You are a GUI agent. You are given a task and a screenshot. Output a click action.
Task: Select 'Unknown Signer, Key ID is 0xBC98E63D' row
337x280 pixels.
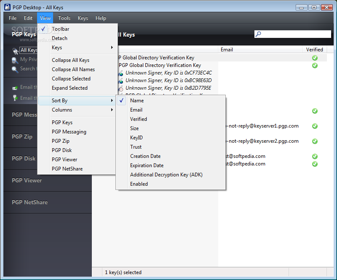point(168,80)
